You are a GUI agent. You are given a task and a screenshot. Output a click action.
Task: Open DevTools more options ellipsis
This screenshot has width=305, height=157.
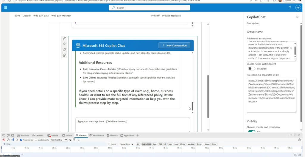[x=291, y=135]
